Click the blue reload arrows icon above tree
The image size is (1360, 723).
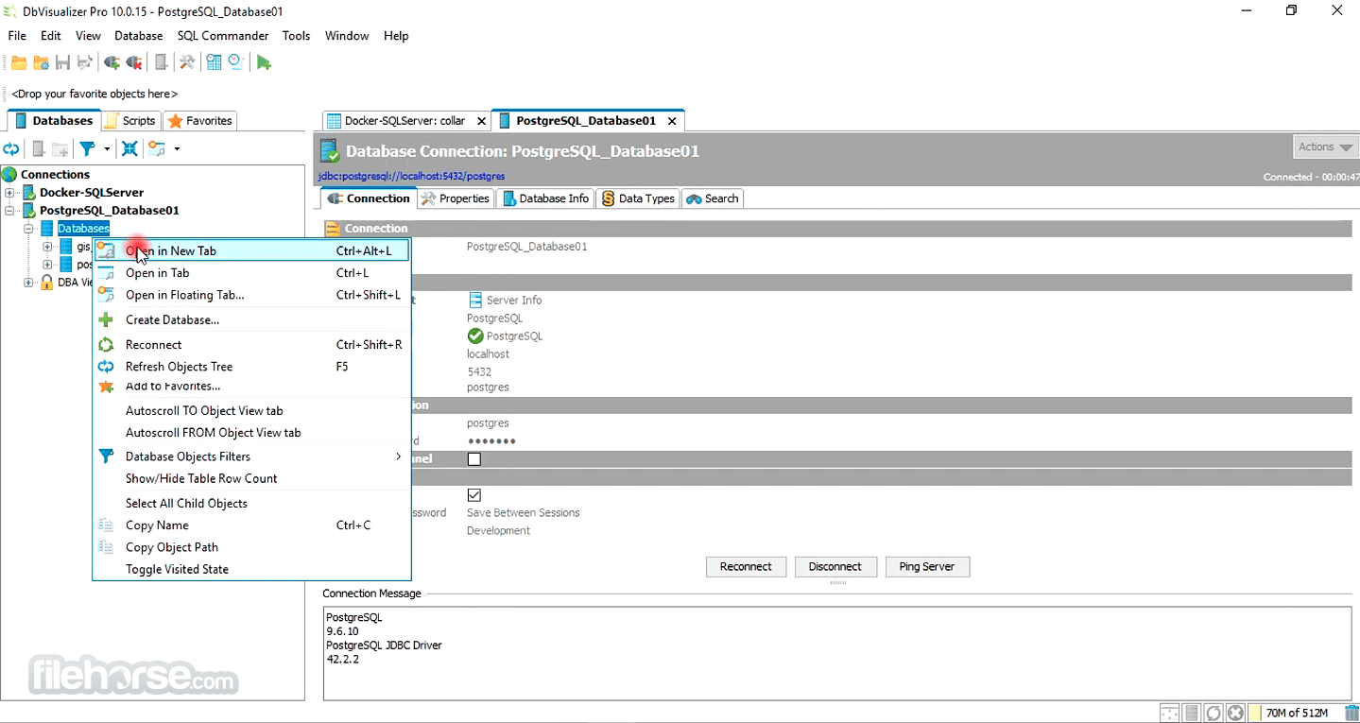point(11,149)
